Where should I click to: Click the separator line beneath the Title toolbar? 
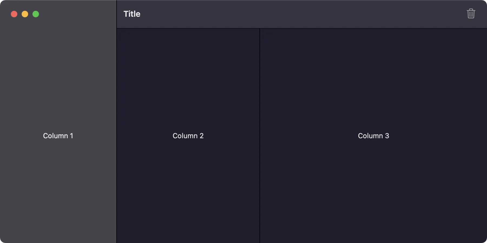(298, 28)
